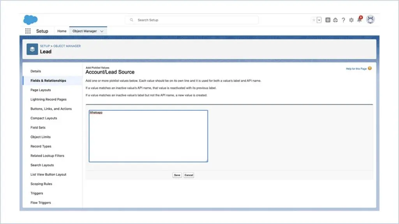Click the Salesforce Help question mark icon
The height and width of the screenshot is (224, 399).
(343, 20)
